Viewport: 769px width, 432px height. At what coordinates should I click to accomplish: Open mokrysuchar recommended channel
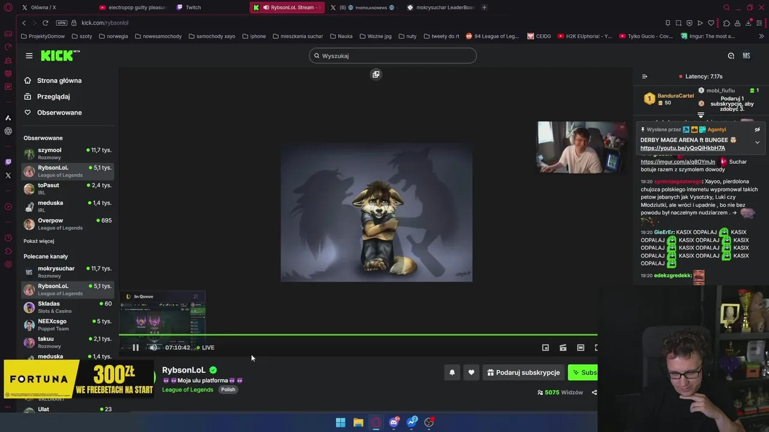click(x=67, y=272)
